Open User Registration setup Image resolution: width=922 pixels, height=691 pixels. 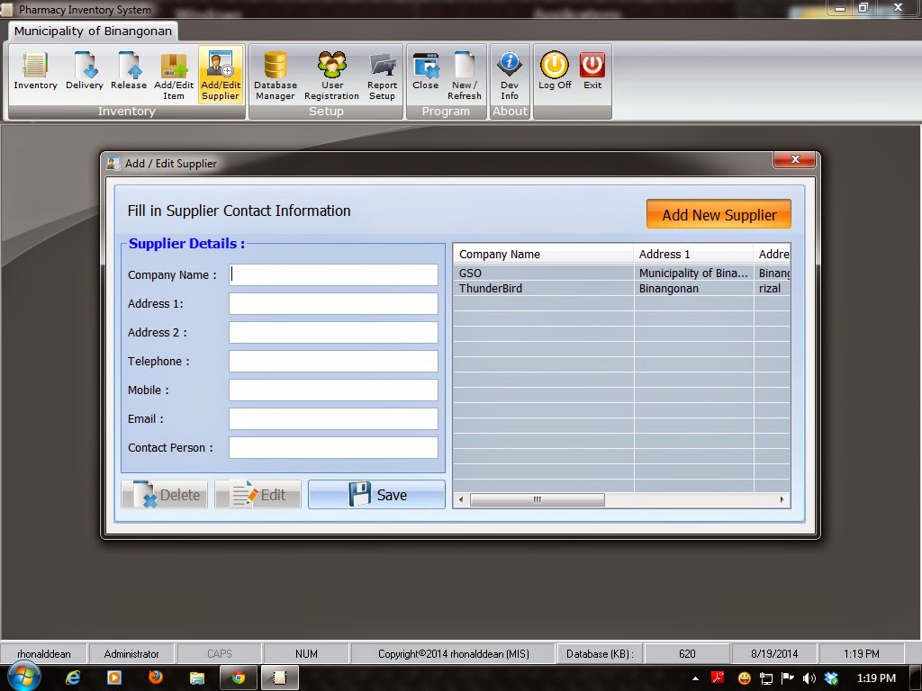coord(331,72)
